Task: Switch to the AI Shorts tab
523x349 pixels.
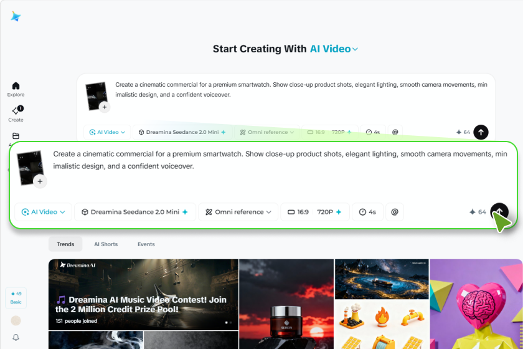Action: coord(106,244)
